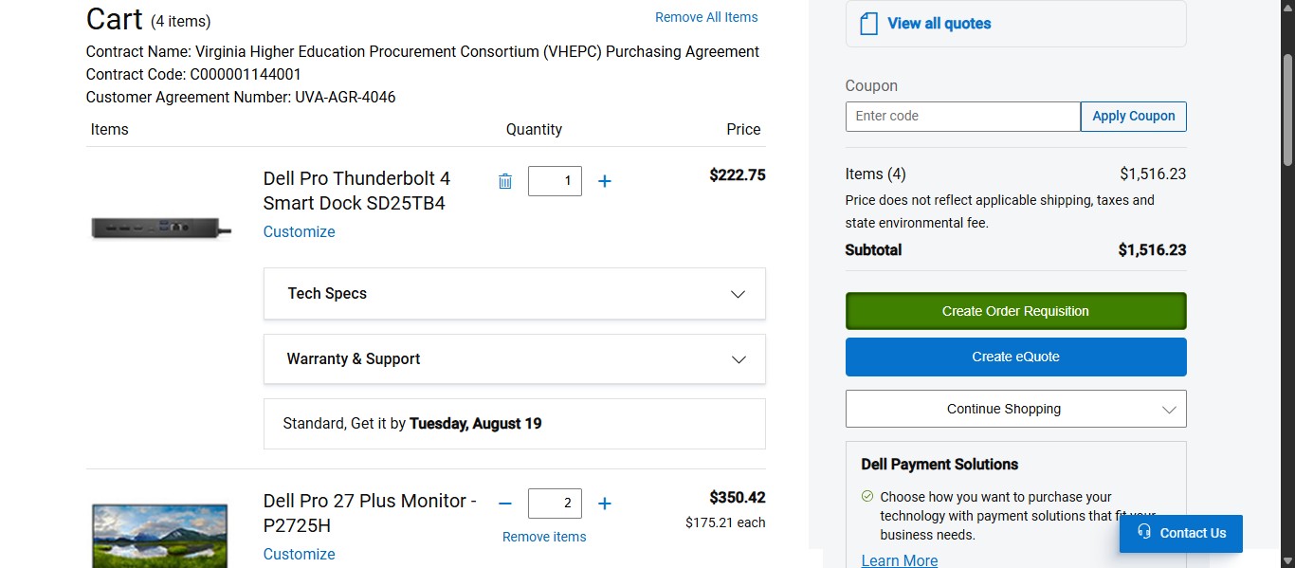This screenshot has height=568, width=1295.
Task: Click the scrollbar down arrow
Action: (1287, 560)
